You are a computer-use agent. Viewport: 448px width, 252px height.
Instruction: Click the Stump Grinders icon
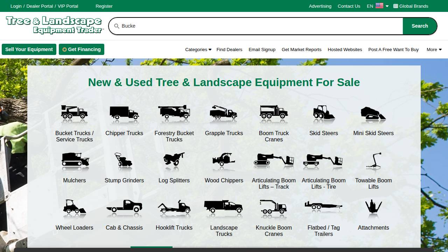pos(124,160)
